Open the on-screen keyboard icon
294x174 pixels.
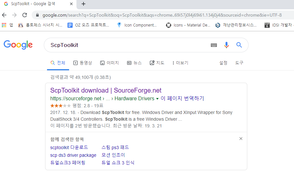click(214, 45)
